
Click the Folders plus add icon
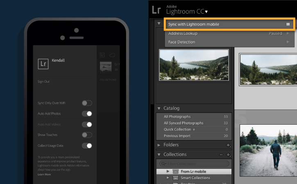(x=229, y=145)
